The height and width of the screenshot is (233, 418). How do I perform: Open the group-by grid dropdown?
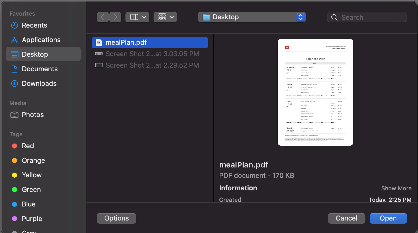click(165, 17)
